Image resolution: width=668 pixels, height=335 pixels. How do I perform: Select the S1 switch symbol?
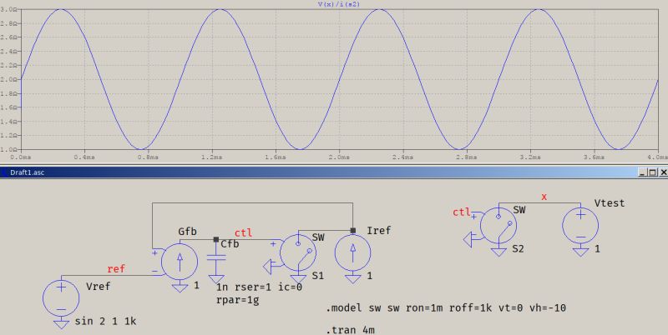click(x=298, y=253)
